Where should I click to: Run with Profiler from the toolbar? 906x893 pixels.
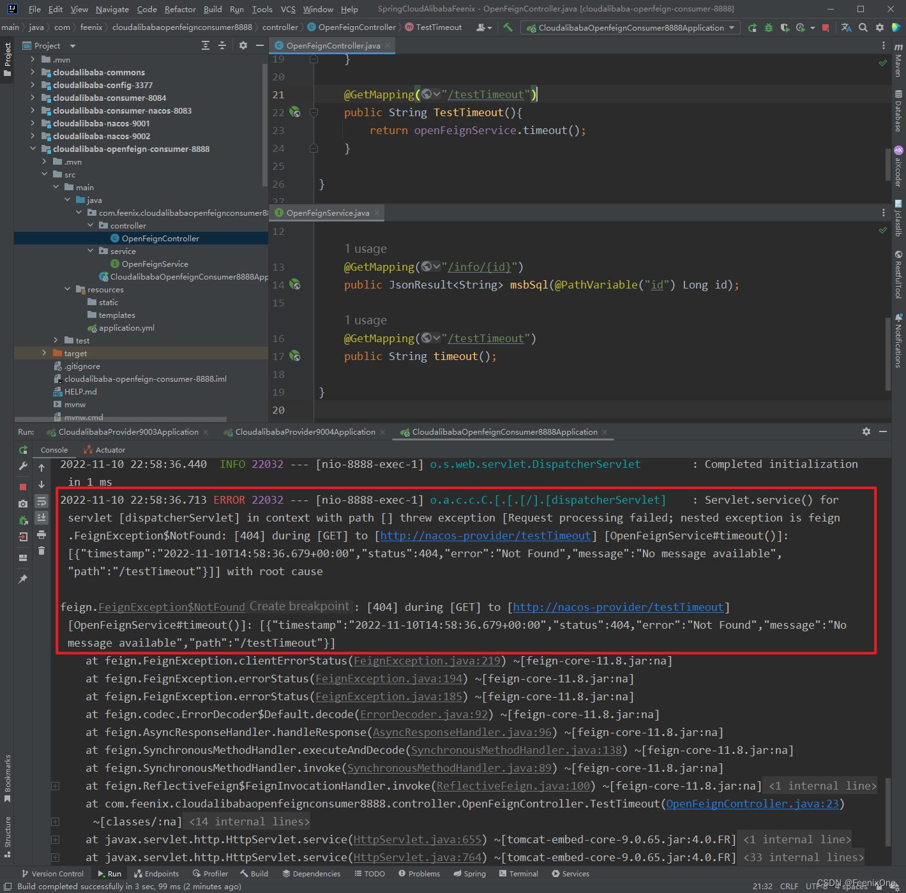pyautogui.click(x=801, y=27)
